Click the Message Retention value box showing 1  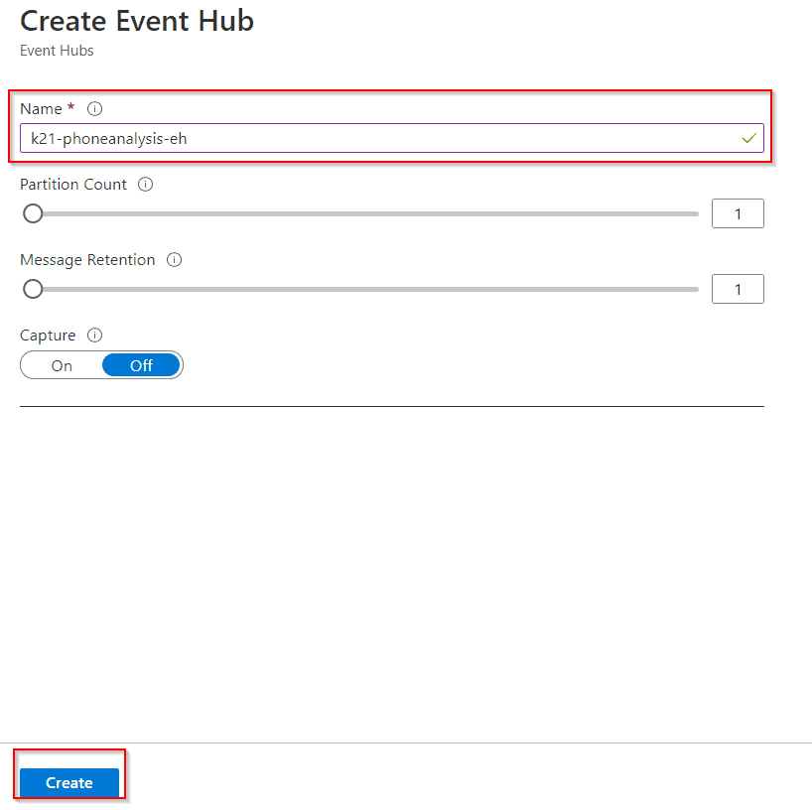(738, 288)
